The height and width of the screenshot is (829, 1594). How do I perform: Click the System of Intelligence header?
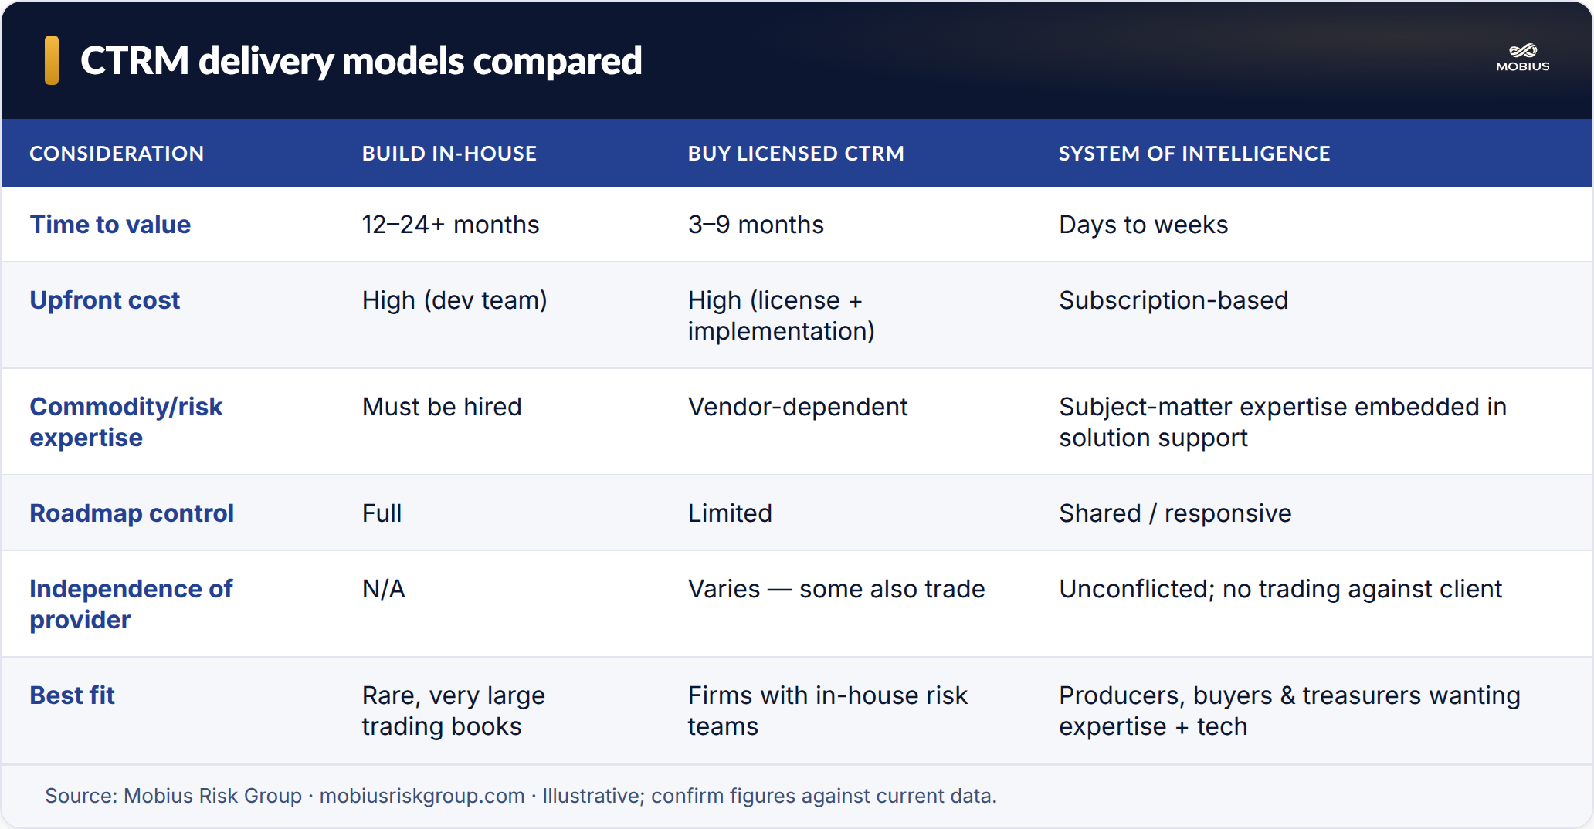click(x=1195, y=154)
